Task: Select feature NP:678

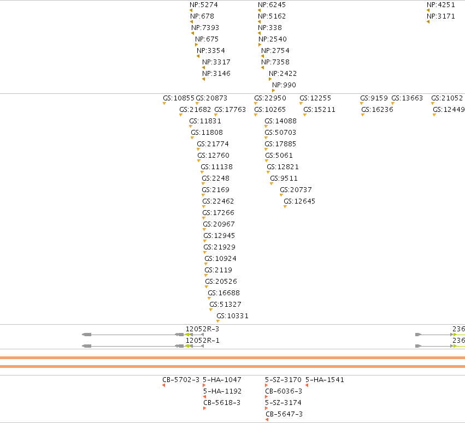Action: click(202, 16)
